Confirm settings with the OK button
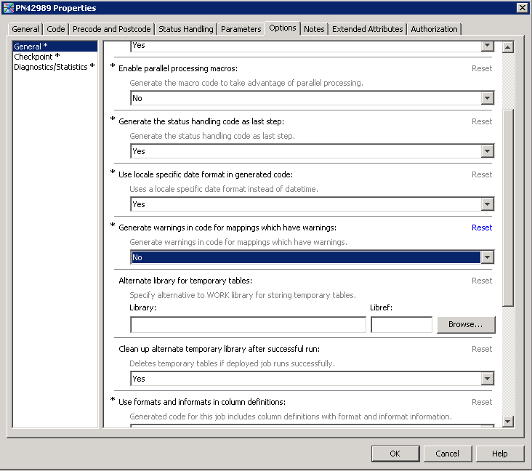This screenshot has width=532, height=471. tap(395, 454)
